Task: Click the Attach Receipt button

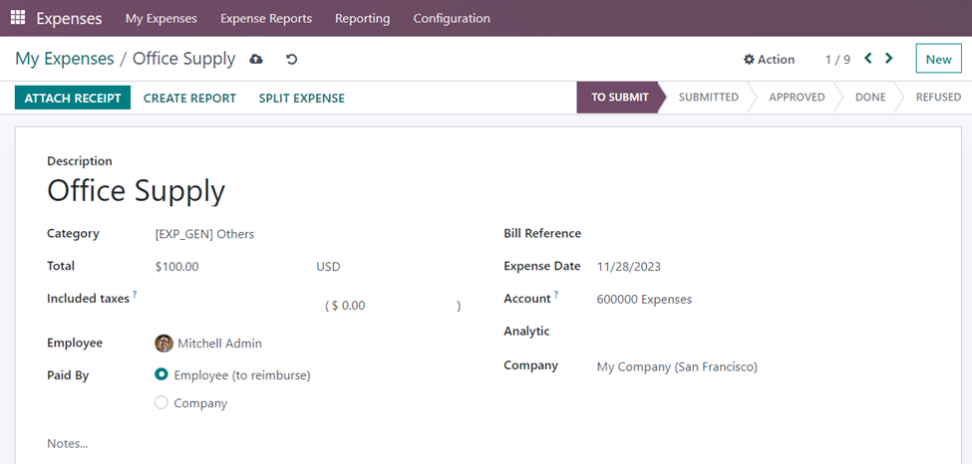Action: coord(72,98)
